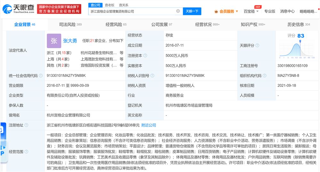Click the help icon beside 注册资本
This screenshot has width=320, height=172.
(145, 56)
